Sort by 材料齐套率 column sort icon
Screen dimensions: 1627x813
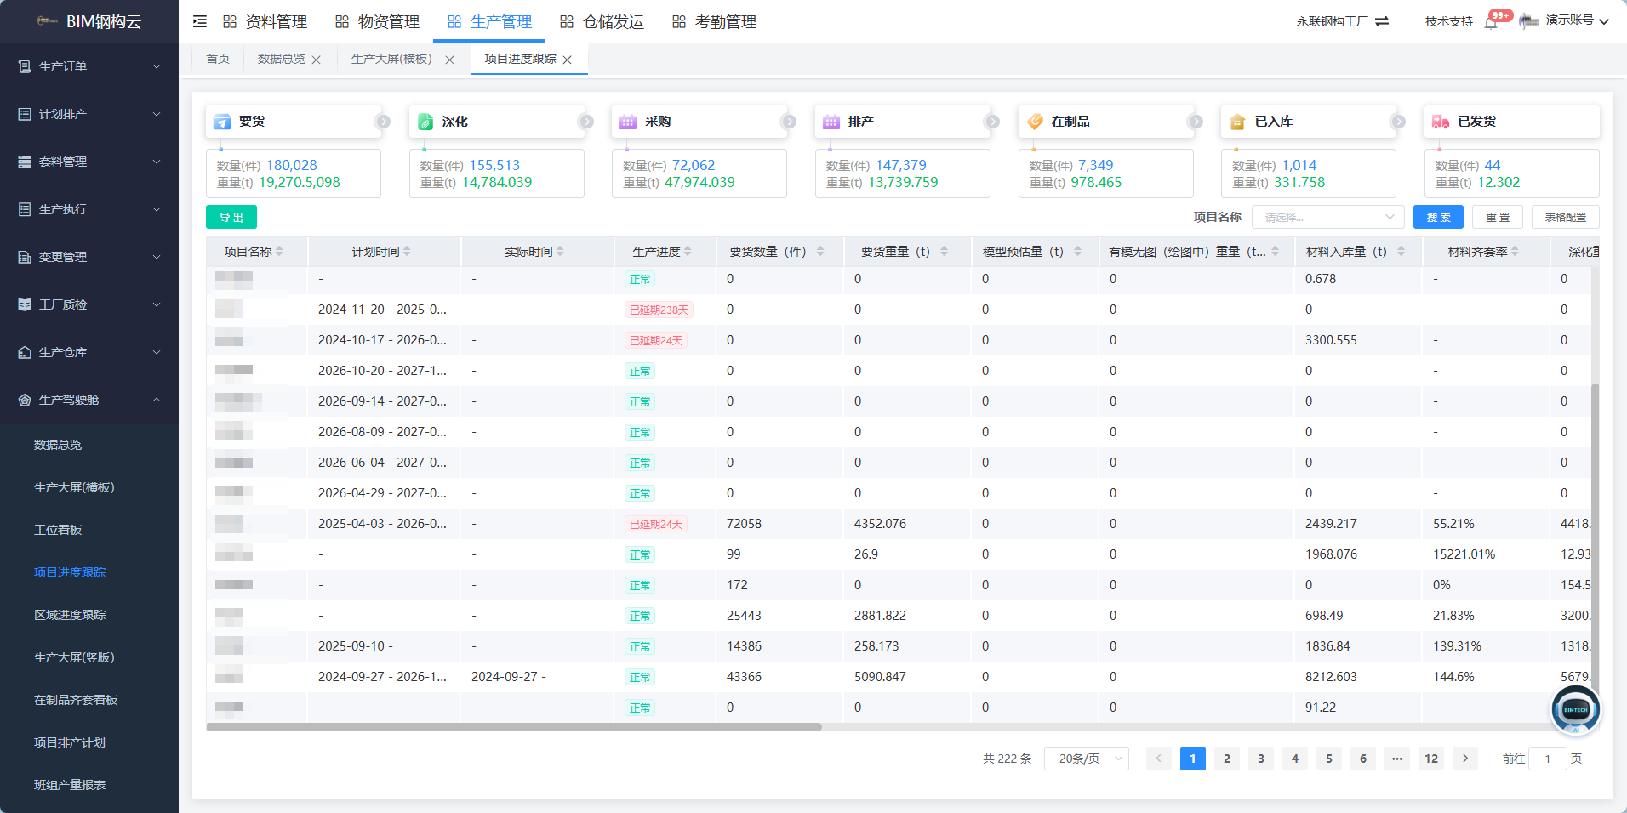tap(1515, 252)
